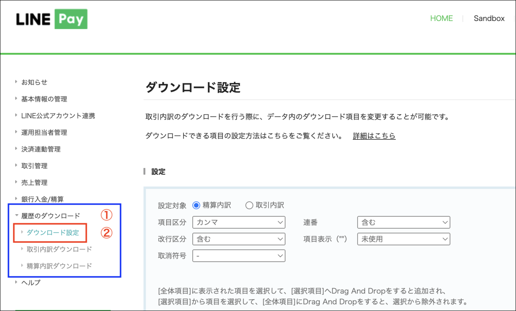Open the 項目表示 dropdown showing 未使用
The image size is (516, 311).
[404, 239]
